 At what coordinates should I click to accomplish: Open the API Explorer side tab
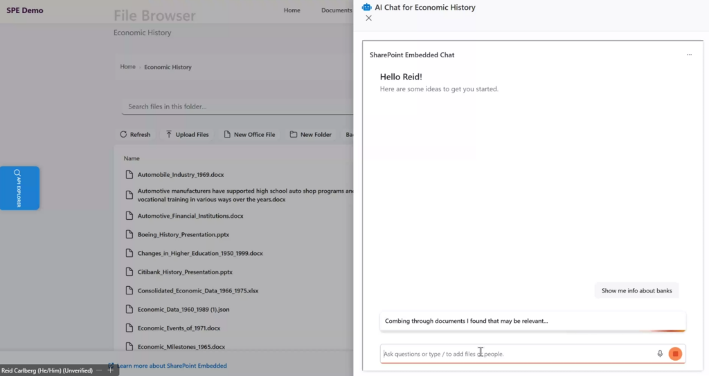pos(19,188)
